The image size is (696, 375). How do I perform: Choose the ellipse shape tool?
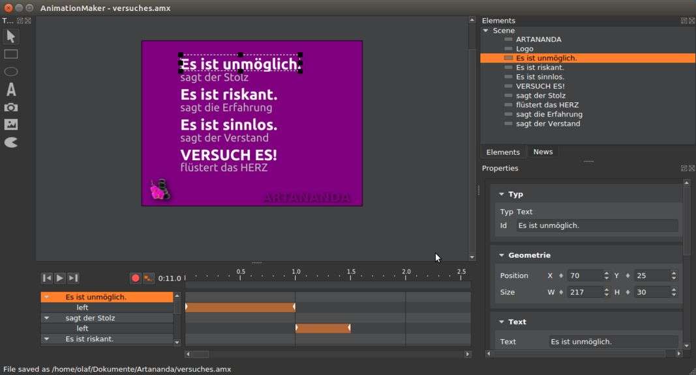pos(10,72)
